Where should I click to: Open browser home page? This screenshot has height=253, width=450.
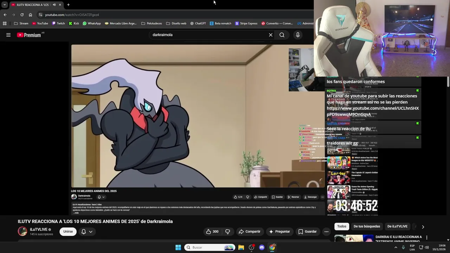[x=31, y=15]
